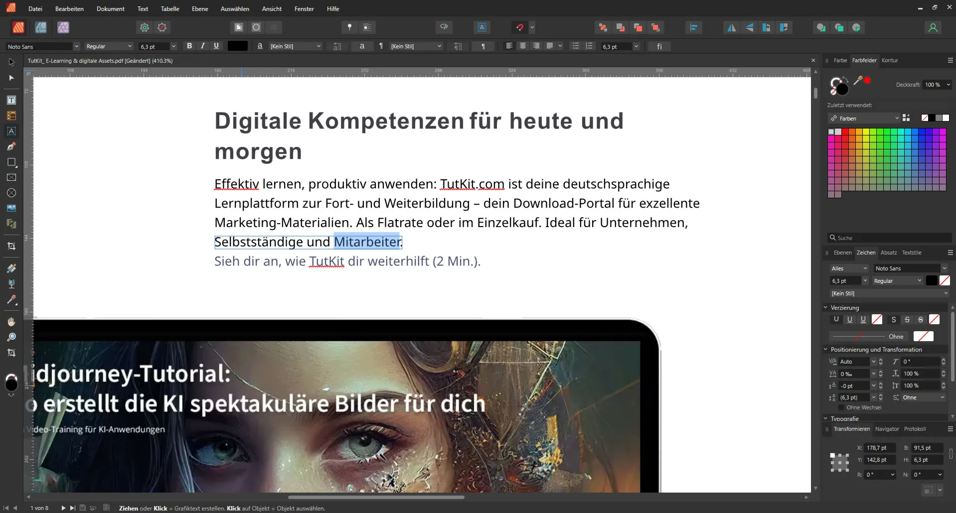The height and width of the screenshot is (513, 956).
Task: Switch to the Kontur tab
Action: coord(890,60)
